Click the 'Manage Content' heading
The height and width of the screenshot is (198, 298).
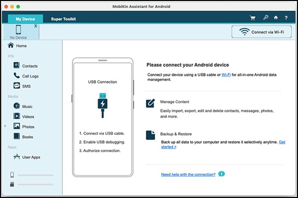pyautogui.click(x=175, y=102)
